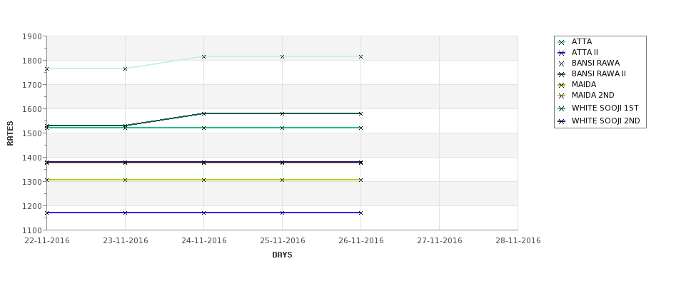Screen dimensions: 696x306
Task: Click the DAYS axis title
Action: point(282,255)
